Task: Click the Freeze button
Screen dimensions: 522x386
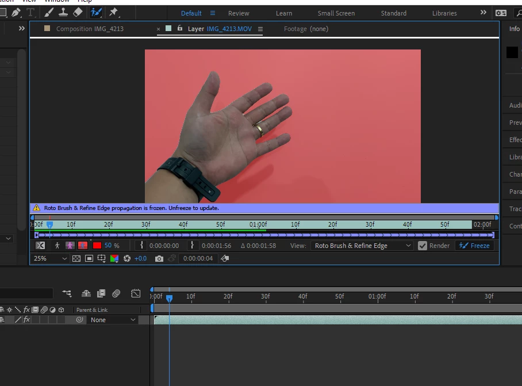Action: (x=474, y=246)
